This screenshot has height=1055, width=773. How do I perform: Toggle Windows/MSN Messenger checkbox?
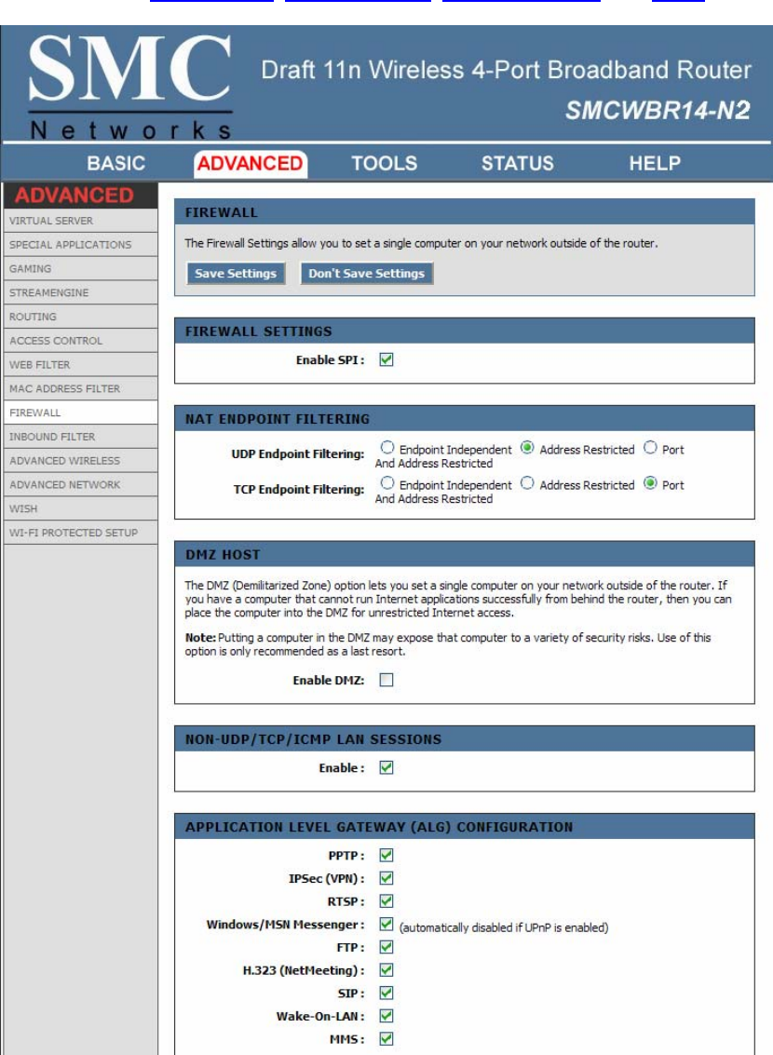[x=386, y=924]
